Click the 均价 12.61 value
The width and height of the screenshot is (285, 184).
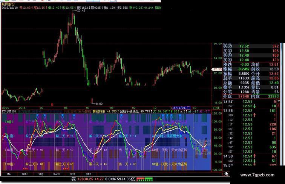coord(274,65)
